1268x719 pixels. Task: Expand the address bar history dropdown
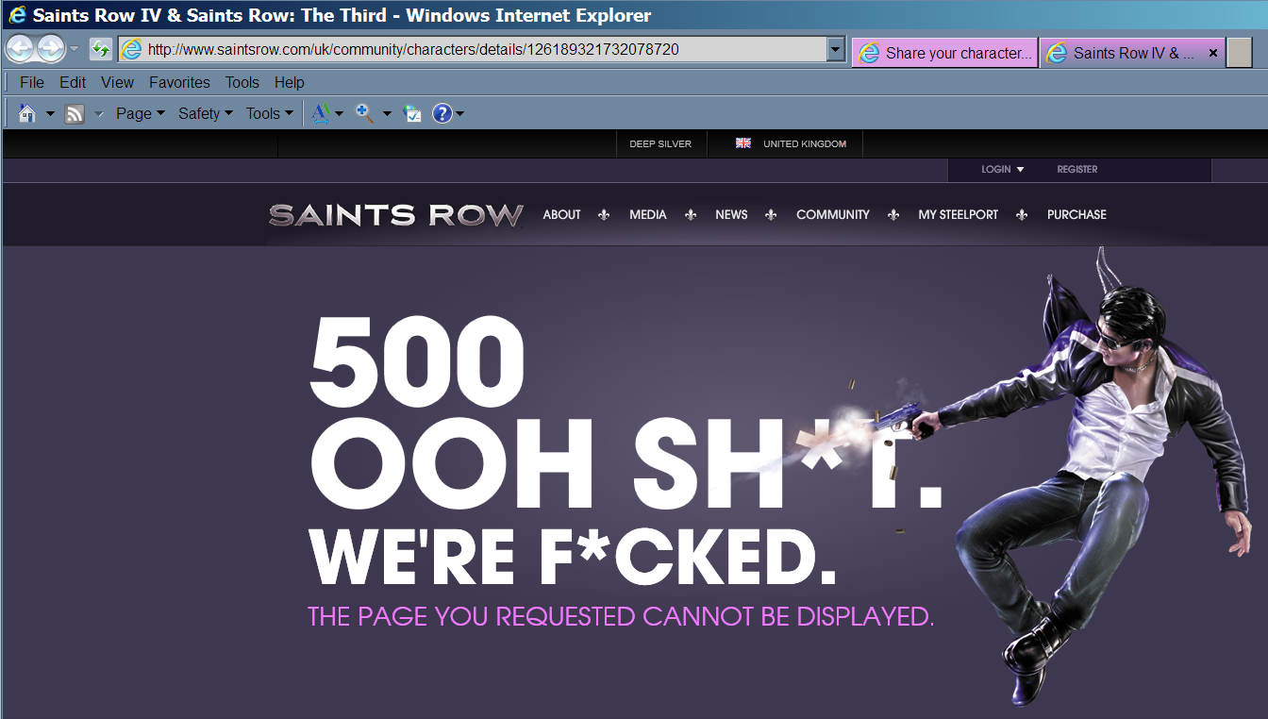pos(835,50)
